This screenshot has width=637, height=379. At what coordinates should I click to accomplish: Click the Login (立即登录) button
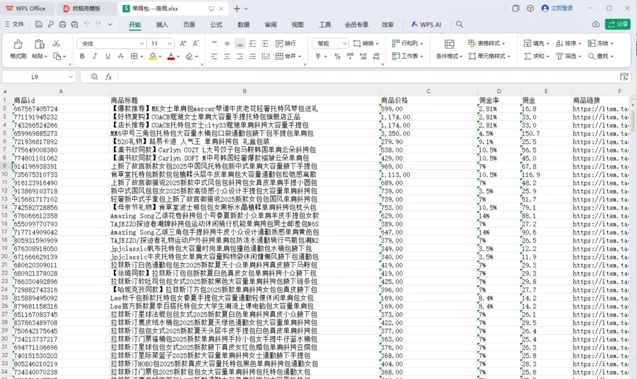(x=557, y=8)
